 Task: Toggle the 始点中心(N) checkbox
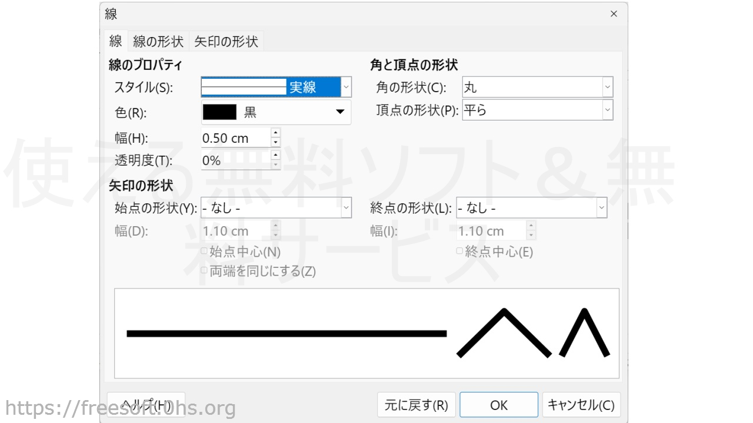pyautogui.click(x=204, y=251)
